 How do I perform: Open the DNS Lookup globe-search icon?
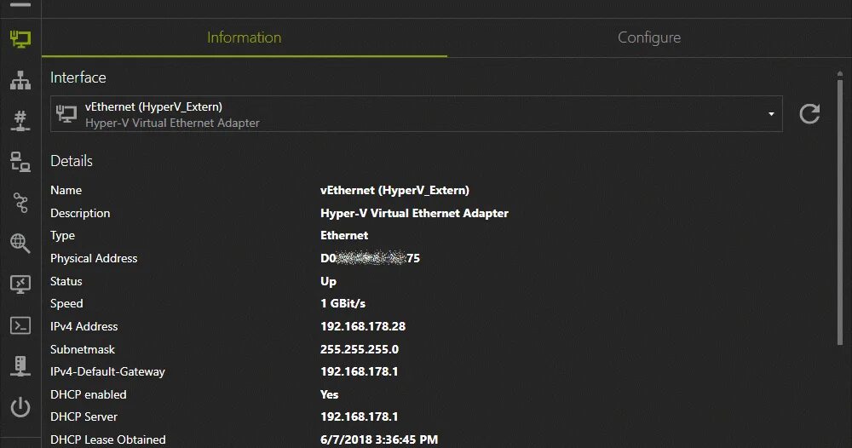(20, 244)
